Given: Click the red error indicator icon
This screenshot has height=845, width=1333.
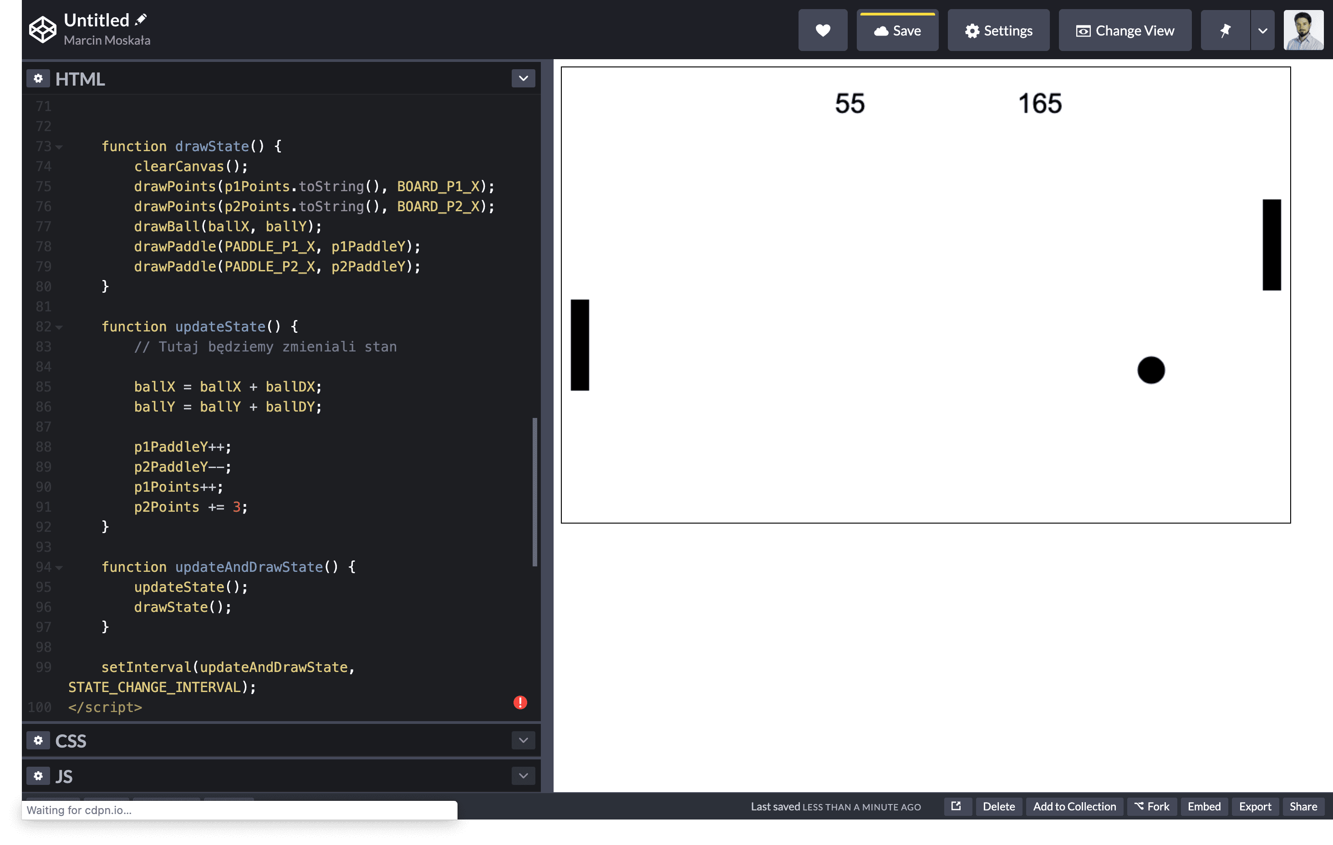Looking at the screenshot, I should click(x=520, y=702).
